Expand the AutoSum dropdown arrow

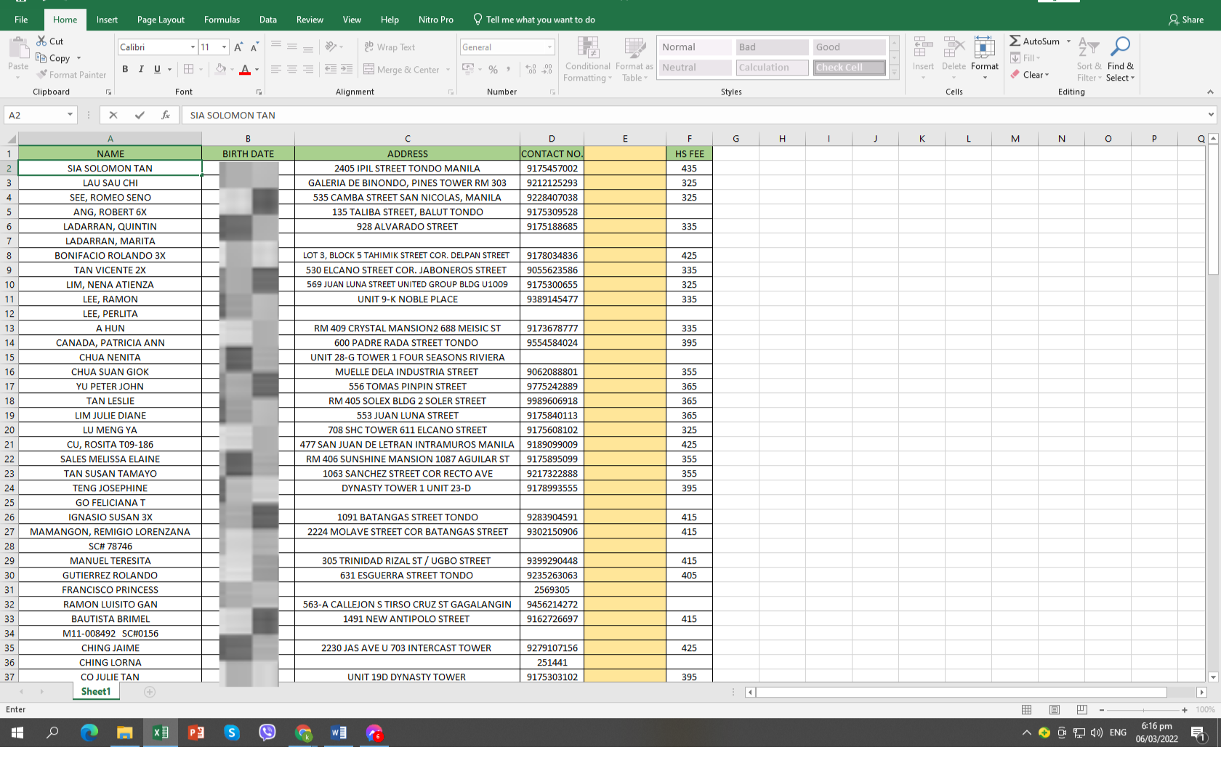(x=1068, y=41)
